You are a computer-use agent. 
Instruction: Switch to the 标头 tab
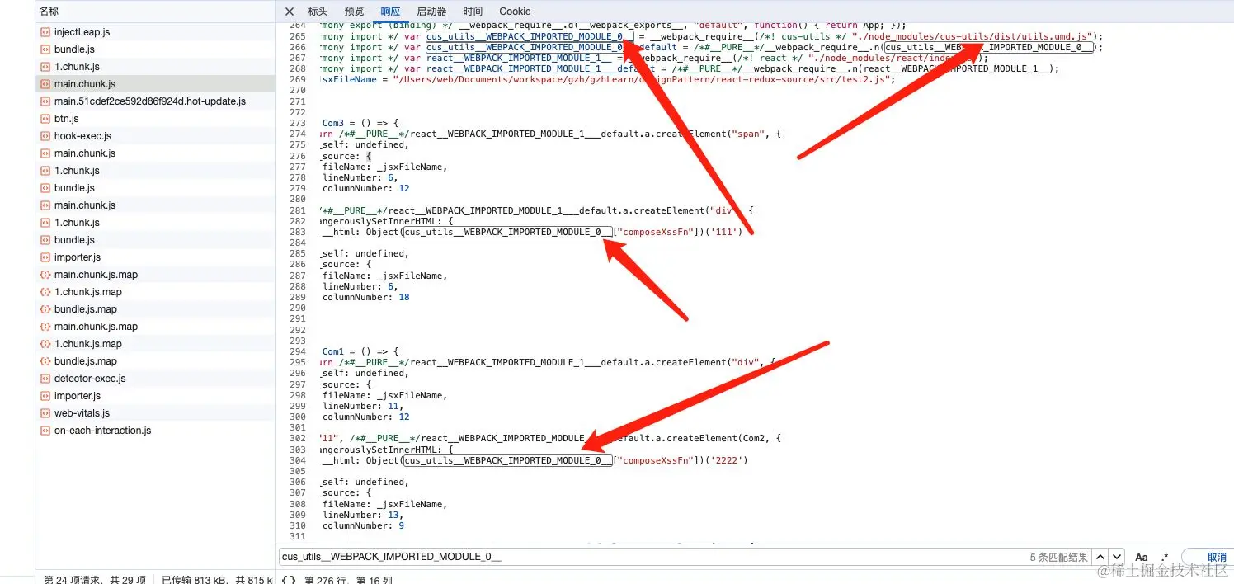(x=318, y=12)
